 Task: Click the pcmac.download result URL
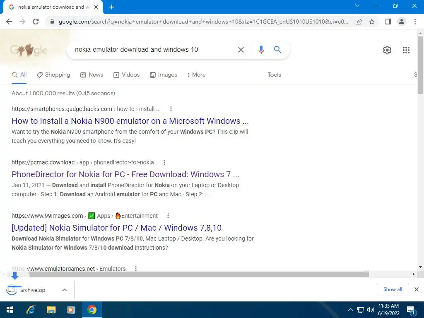coord(83,162)
